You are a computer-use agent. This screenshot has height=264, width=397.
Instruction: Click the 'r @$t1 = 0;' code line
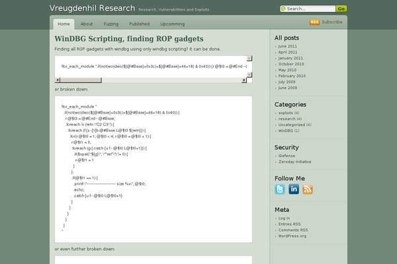pyautogui.click(x=81, y=143)
